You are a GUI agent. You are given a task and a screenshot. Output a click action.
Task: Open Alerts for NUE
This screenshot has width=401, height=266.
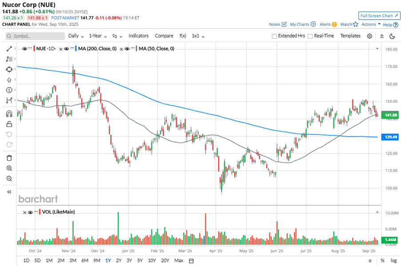pyautogui.click(x=328, y=24)
